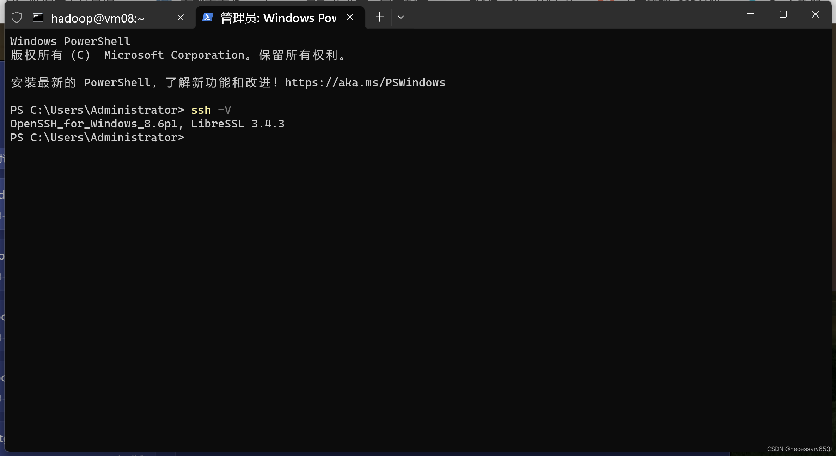Minimize the Windows Terminal window

point(751,14)
